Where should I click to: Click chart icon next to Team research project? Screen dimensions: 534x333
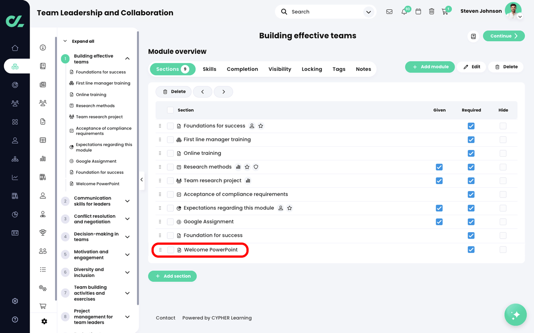tap(248, 181)
